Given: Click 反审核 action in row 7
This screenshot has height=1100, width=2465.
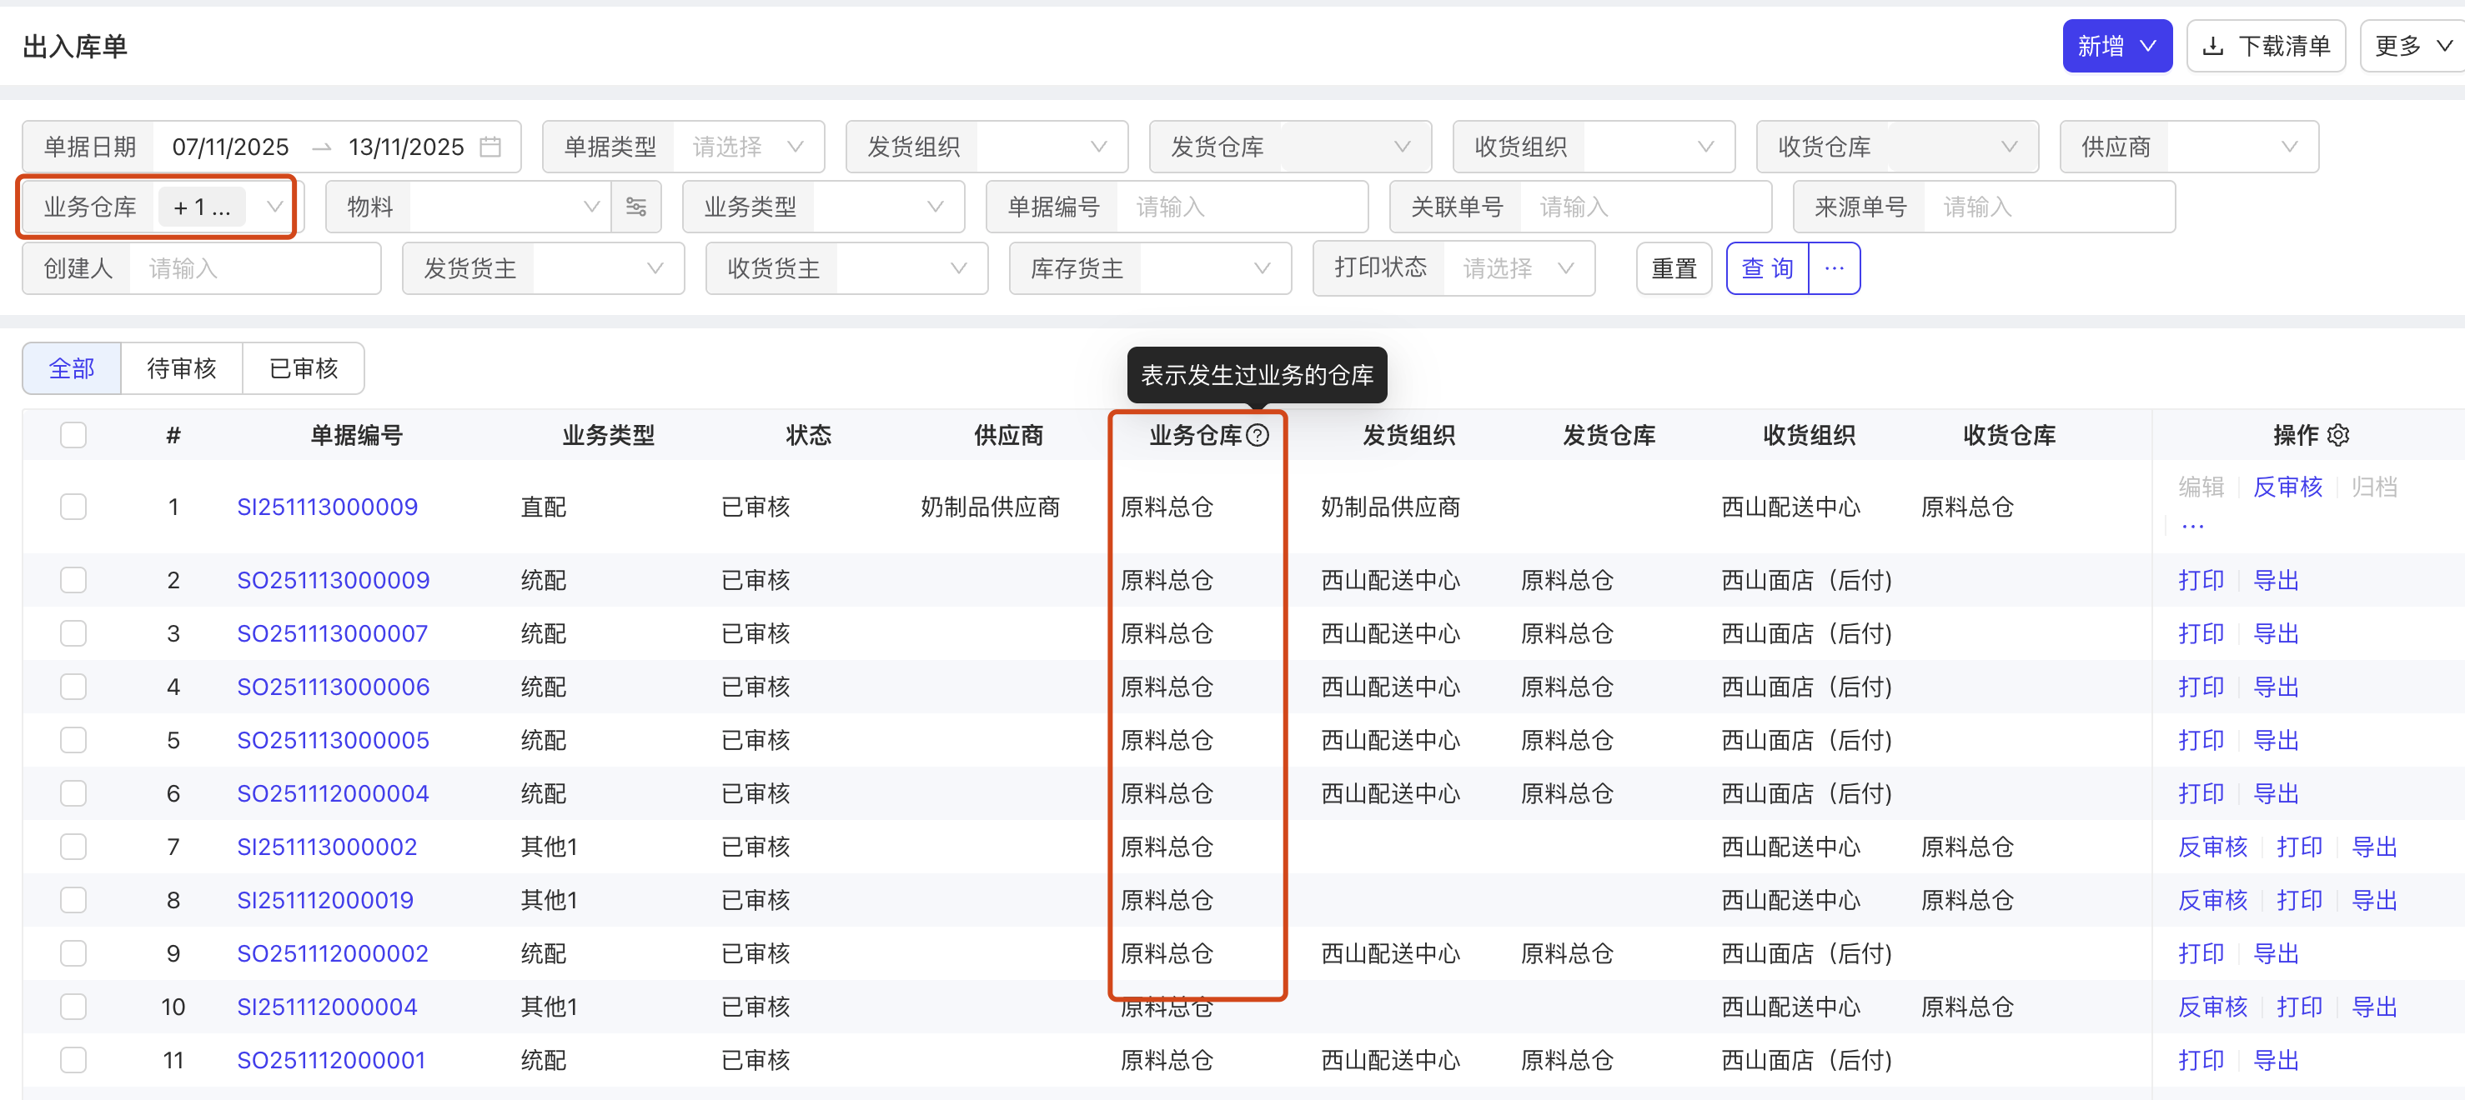Looking at the screenshot, I should tap(2212, 847).
